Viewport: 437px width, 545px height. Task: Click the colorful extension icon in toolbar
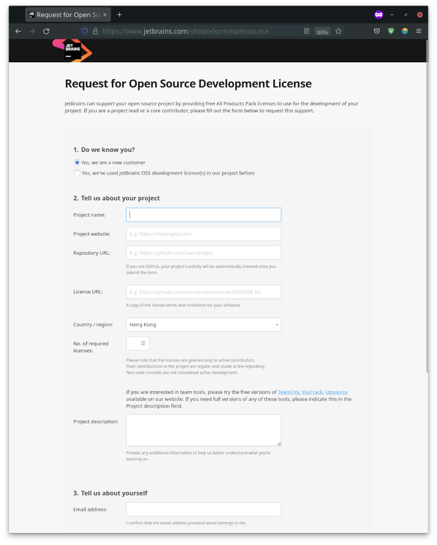tap(404, 31)
